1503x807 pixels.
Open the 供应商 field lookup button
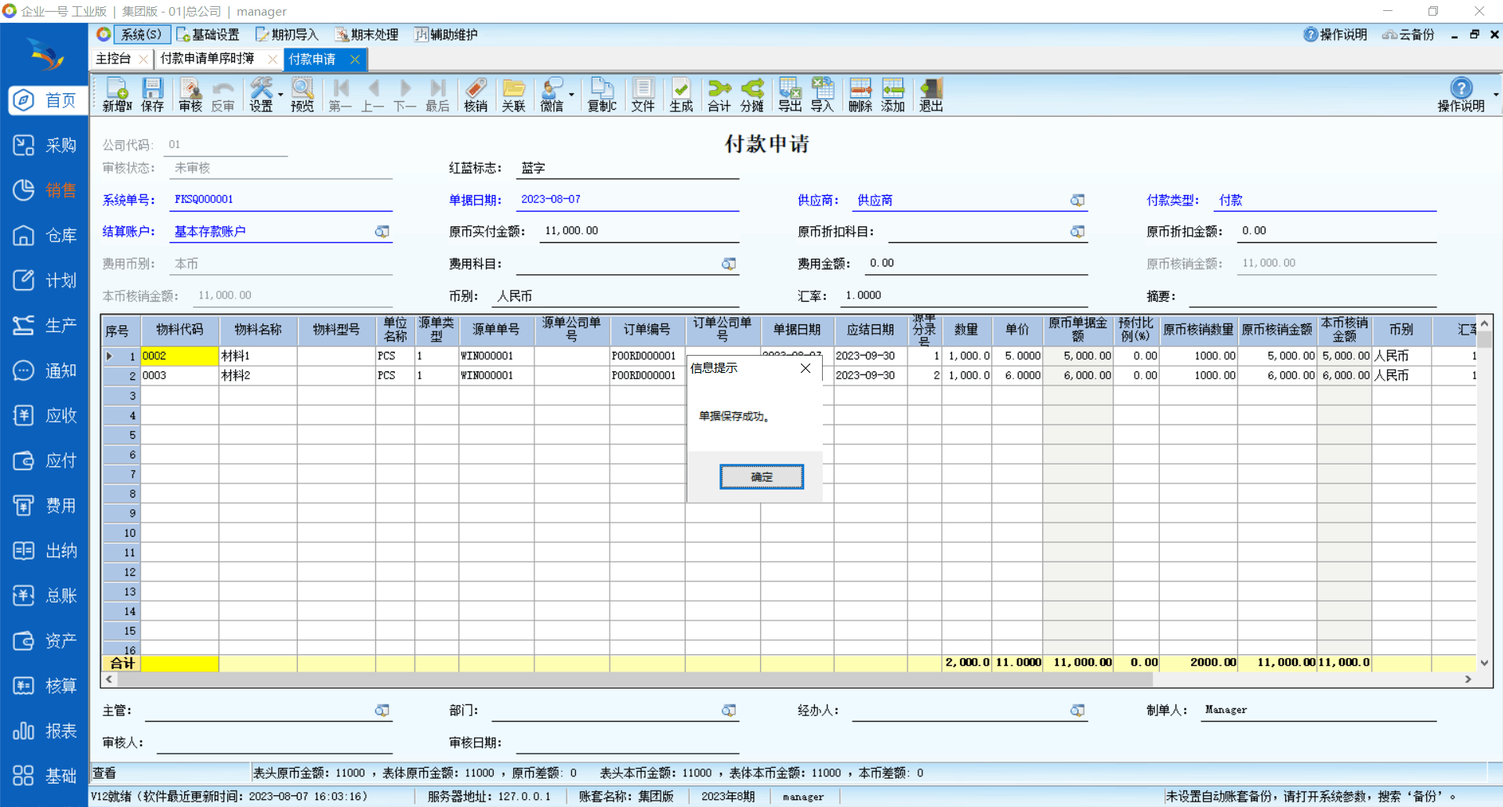pyautogui.click(x=1077, y=201)
